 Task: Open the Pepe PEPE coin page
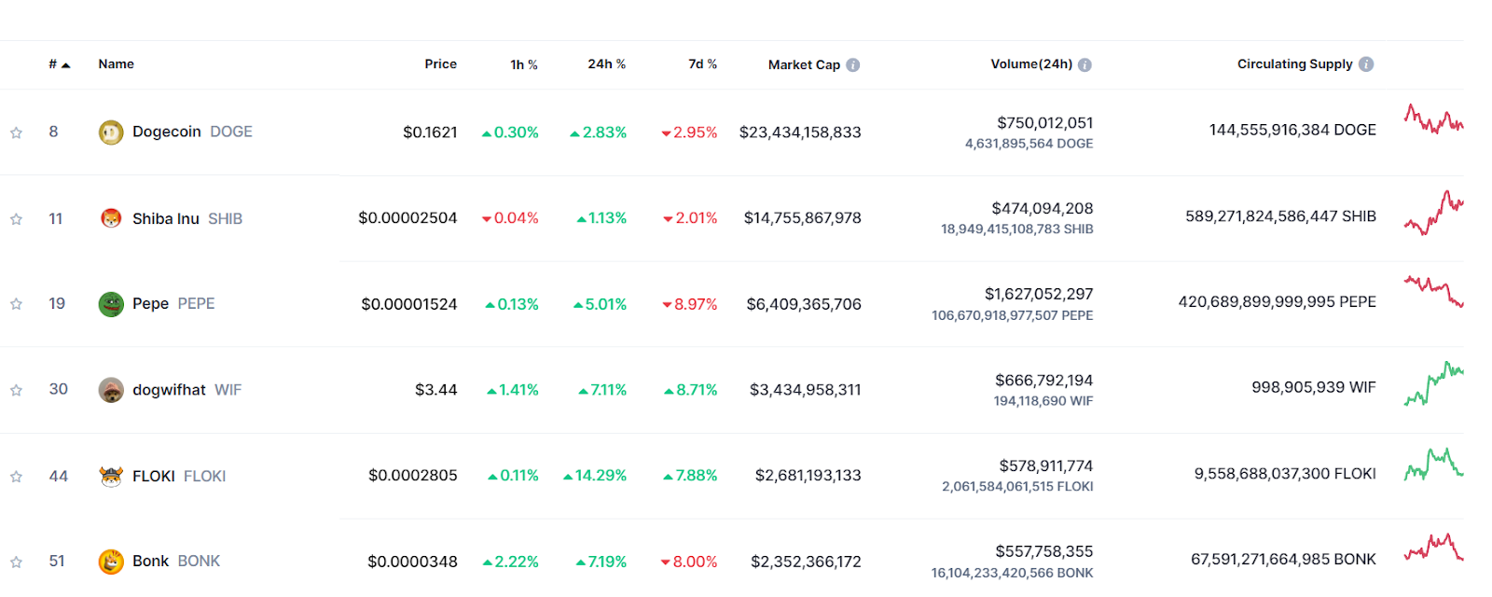(x=173, y=304)
